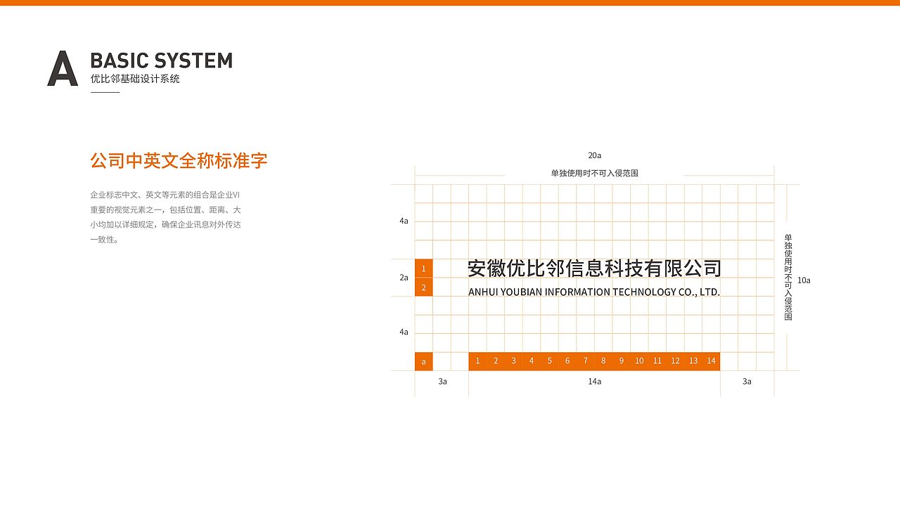Select the subtitle 优比邻基础设计系统
The height and width of the screenshot is (506, 900).
(135, 79)
